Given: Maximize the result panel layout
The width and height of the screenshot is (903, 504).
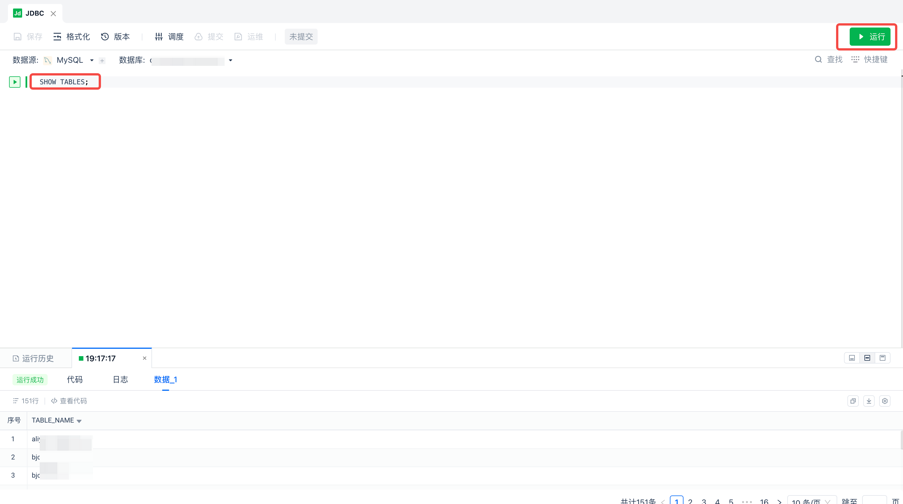Looking at the screenshot, I should click(883, 358).
